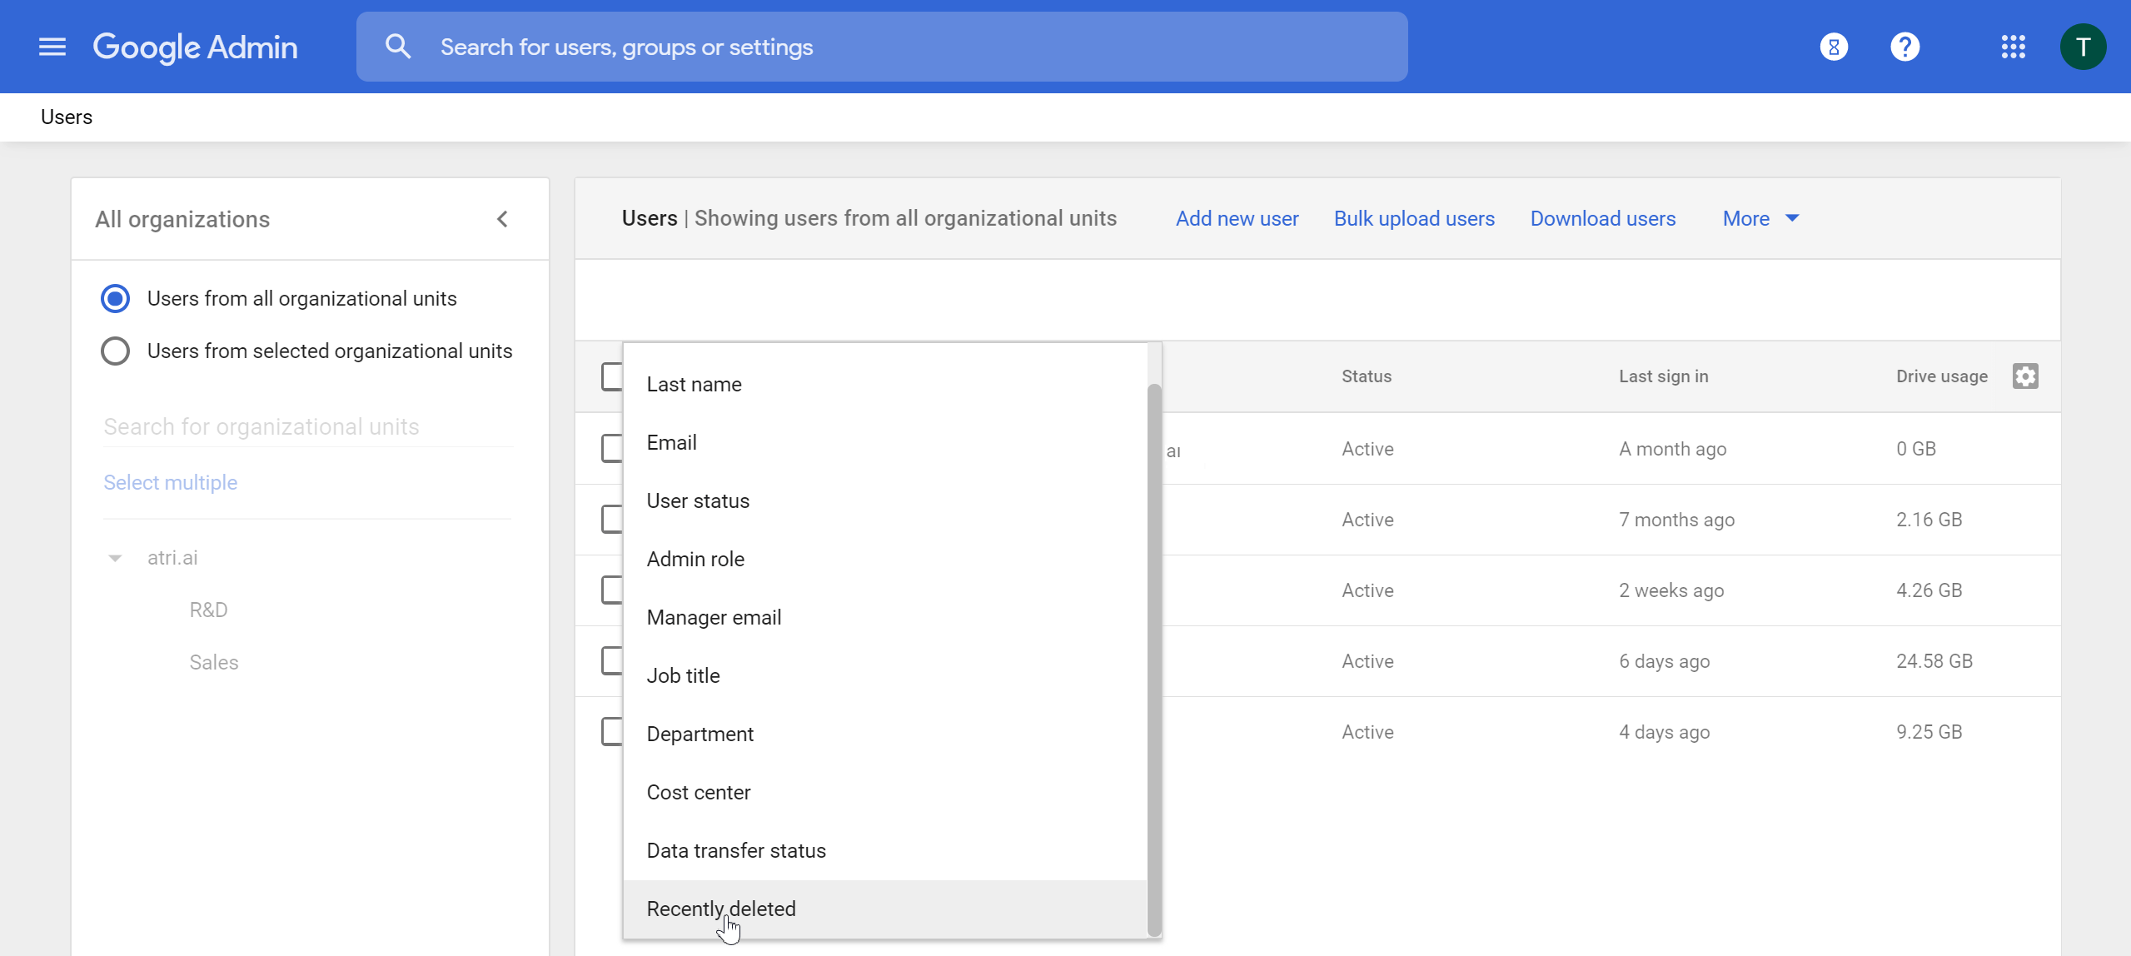Viewport: 2131px width, 956px height.
Task: Click the account avatar with letter T
Action: (2083, 46)
